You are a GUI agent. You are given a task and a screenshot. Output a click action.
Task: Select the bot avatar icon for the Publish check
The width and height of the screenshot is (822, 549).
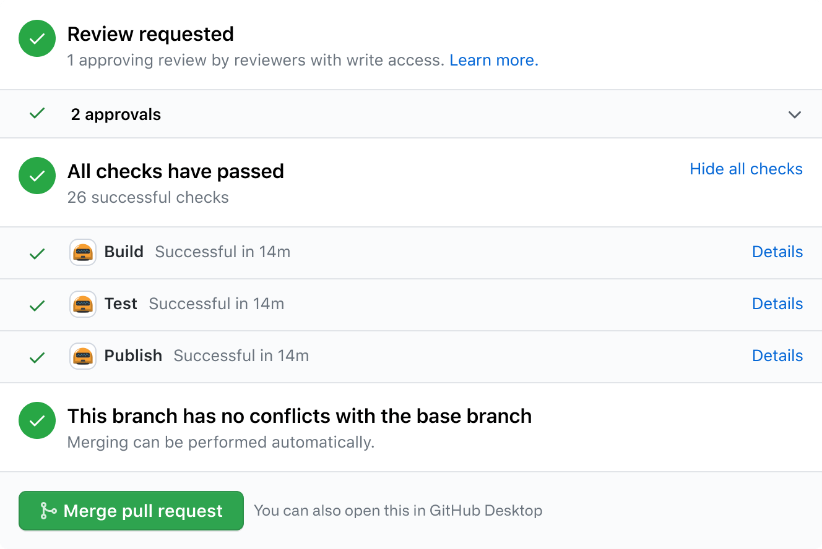click(x=83, y=356)
